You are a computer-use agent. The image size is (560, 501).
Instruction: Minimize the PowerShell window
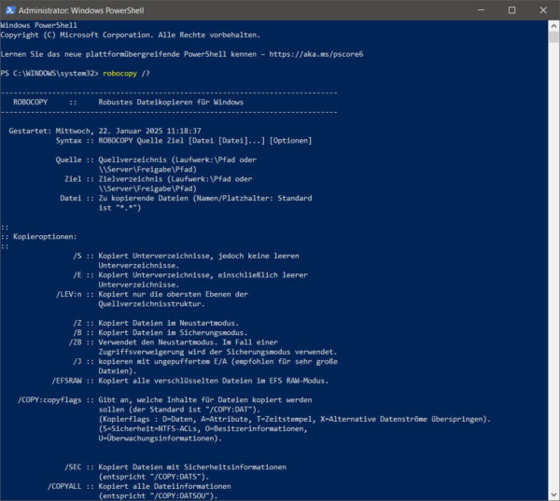(481, 10)
